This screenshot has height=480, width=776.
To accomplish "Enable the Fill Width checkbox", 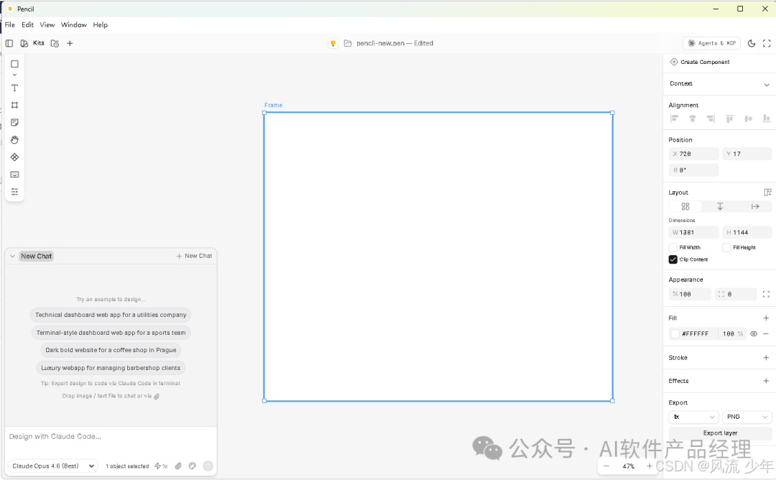I will pyautogui.click(x=673, y=247).
